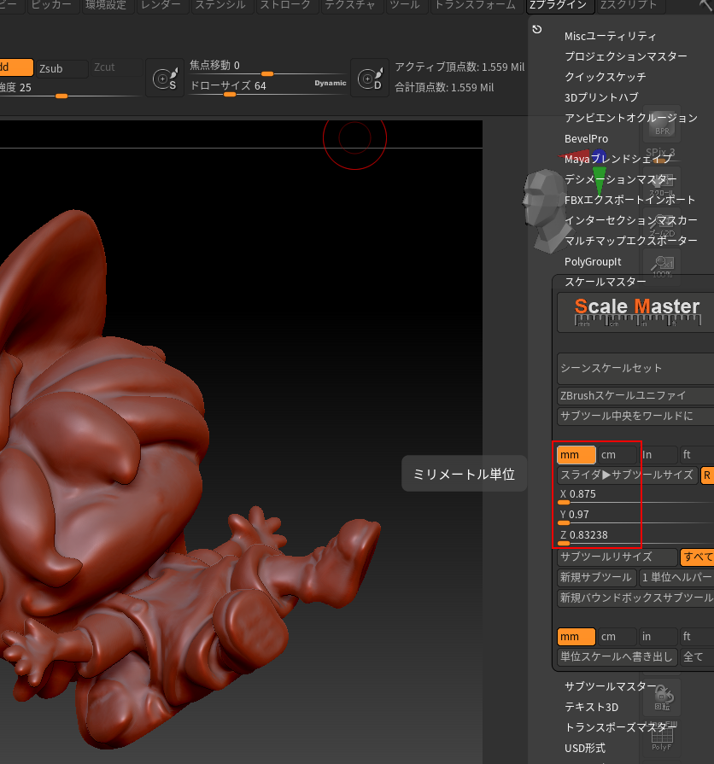Click the ZBrushスケールユニファイ button

tap(635, 396)
